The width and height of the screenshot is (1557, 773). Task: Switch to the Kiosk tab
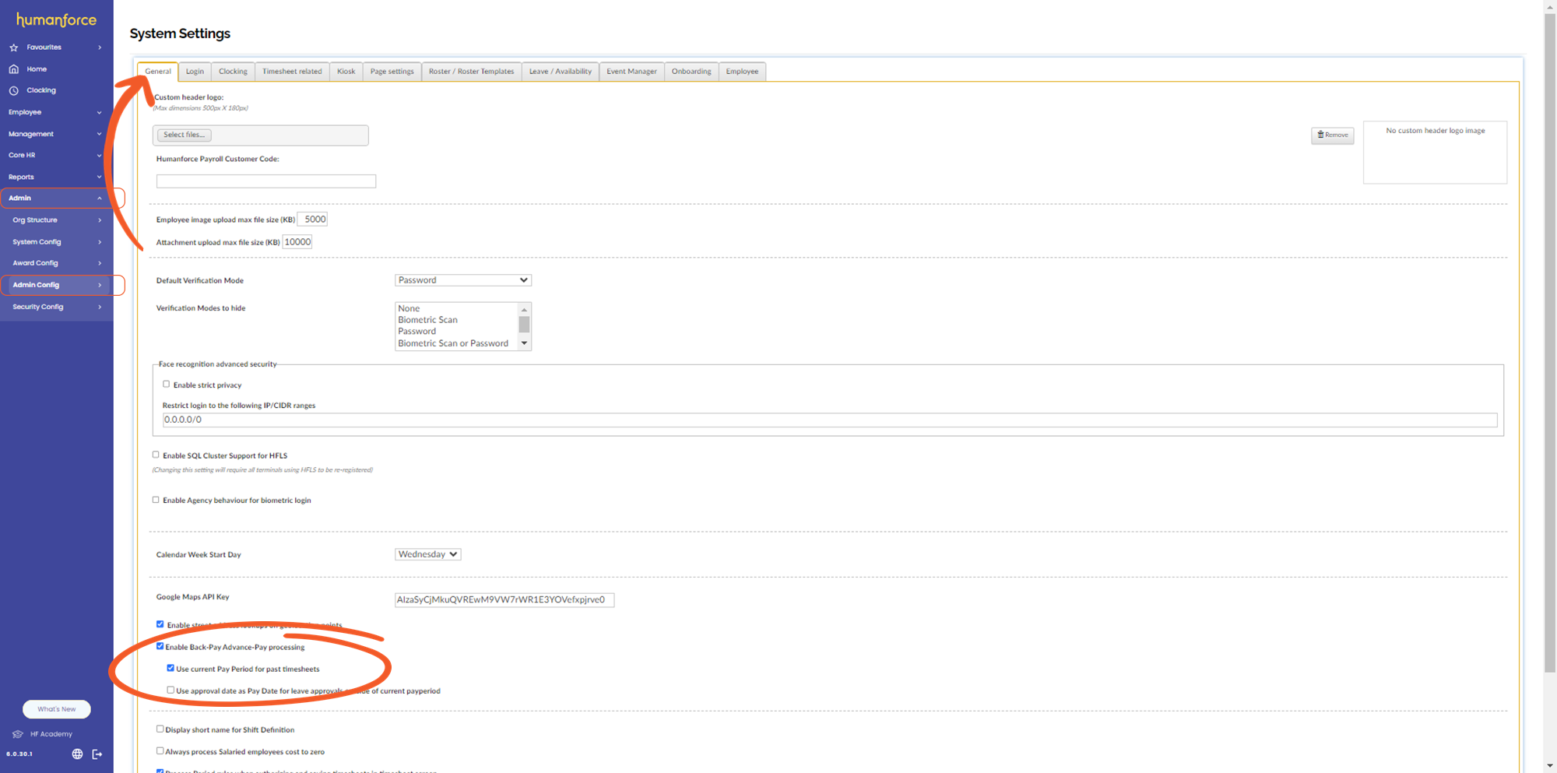346,71
